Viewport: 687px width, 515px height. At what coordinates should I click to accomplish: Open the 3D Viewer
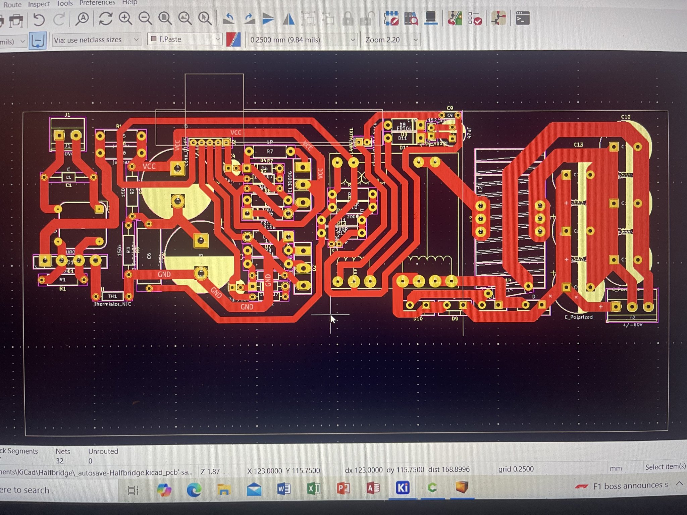pyautogui.click(x=431, y=18)
